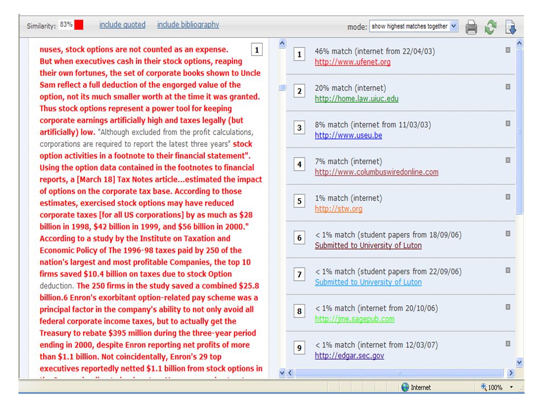The width and height of the screenshot is (543, 407).
Task: Click sources list scroll up arrow
Action: (519, 43)
